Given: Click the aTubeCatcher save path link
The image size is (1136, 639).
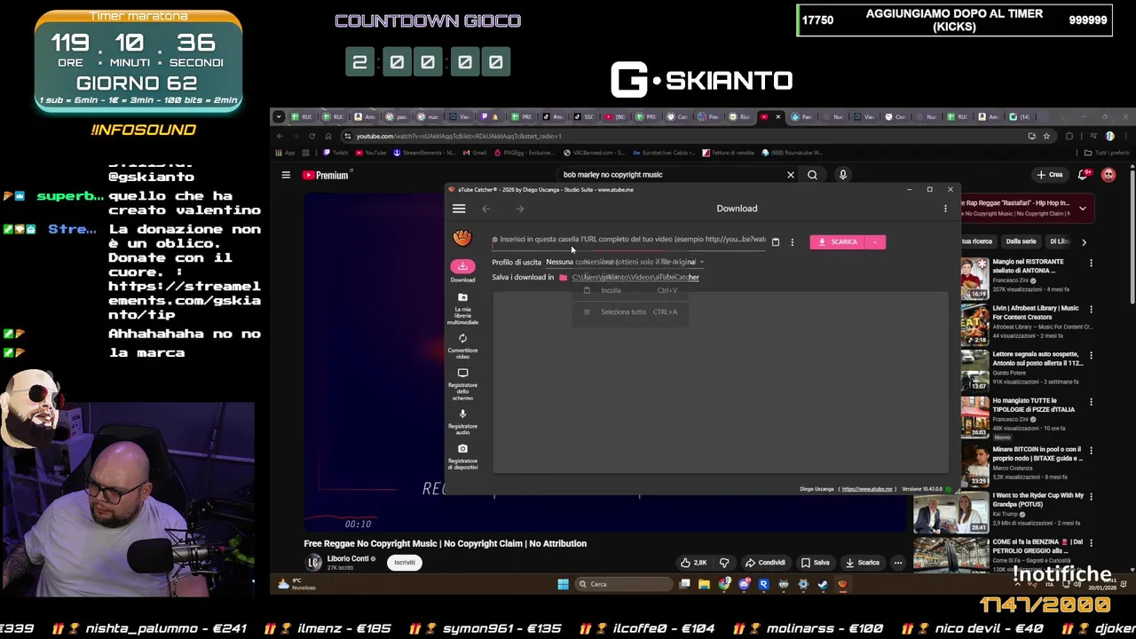Looking at the screenshot, I should coord(635,277).
